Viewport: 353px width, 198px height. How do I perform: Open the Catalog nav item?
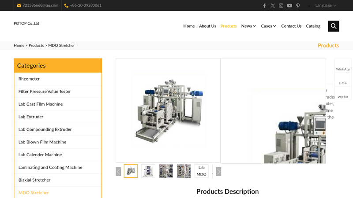coord(313,26)
